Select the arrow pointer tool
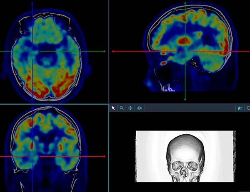This screenshot has height=192, width=250. pyautogui.click(x=113, y=108)
